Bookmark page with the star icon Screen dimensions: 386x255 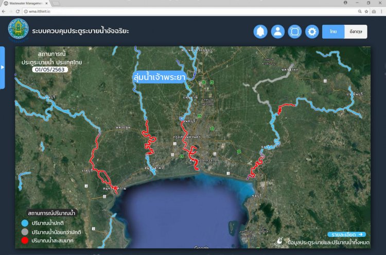(366, 11)
